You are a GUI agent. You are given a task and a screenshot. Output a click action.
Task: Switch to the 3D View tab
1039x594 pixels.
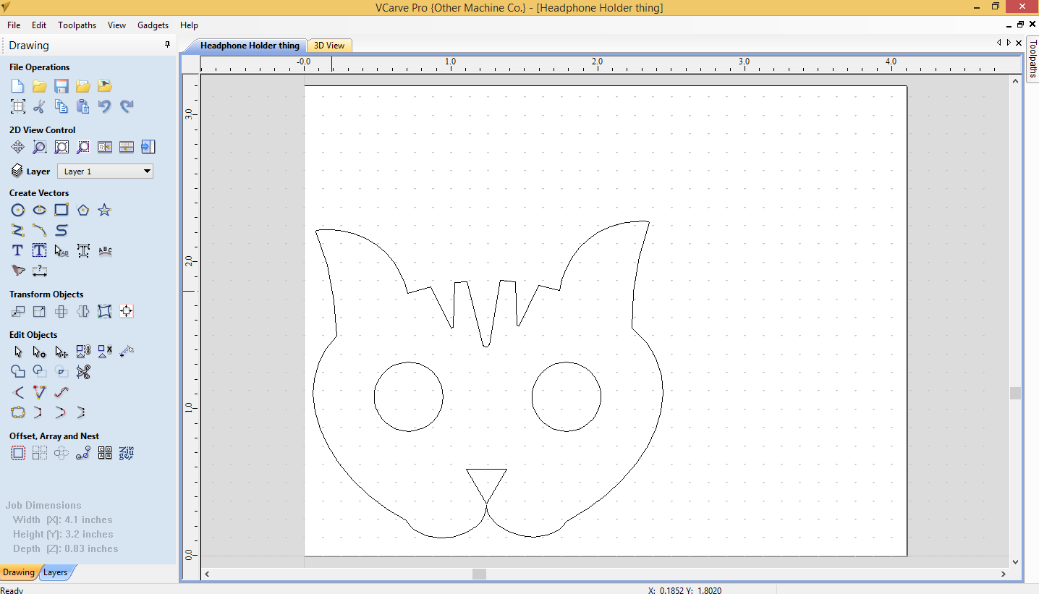pos(329,46)
